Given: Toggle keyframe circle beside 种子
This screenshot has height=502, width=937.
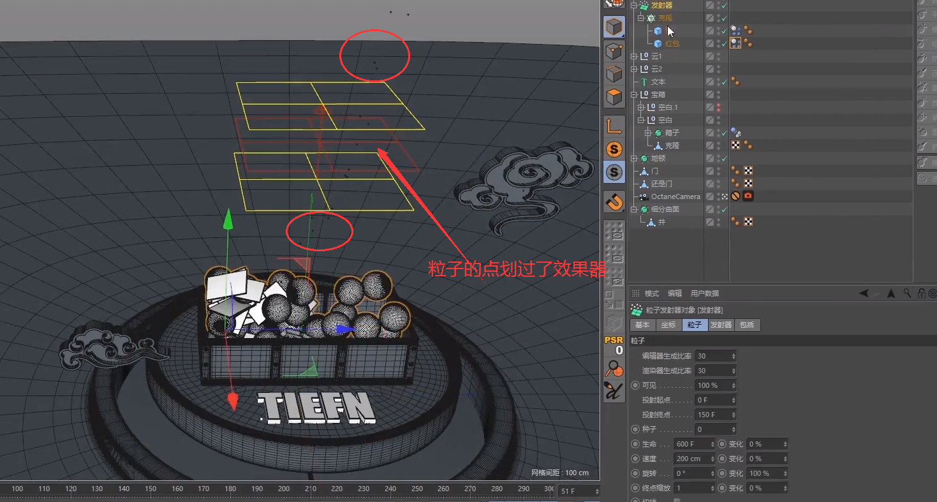Looking at the screenshot, I should point(635,429).
